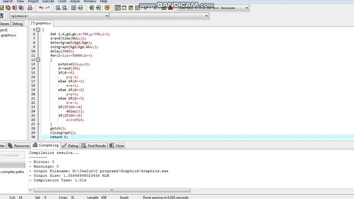Click the blue icon left of globals combo
Viewport: 354px width, 199px height.
click(x=1, y=16)
